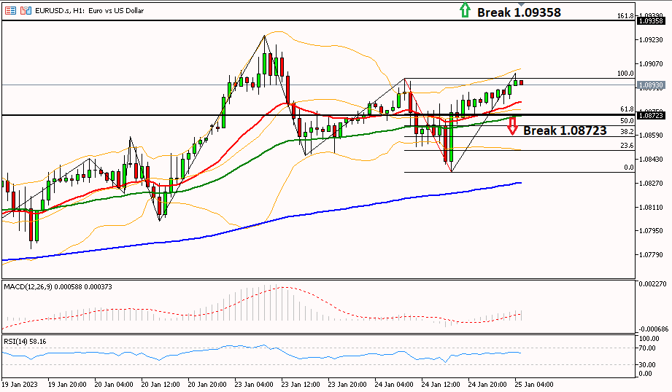Click the Fibonacci 50.0 level label

tap(627, 121)
